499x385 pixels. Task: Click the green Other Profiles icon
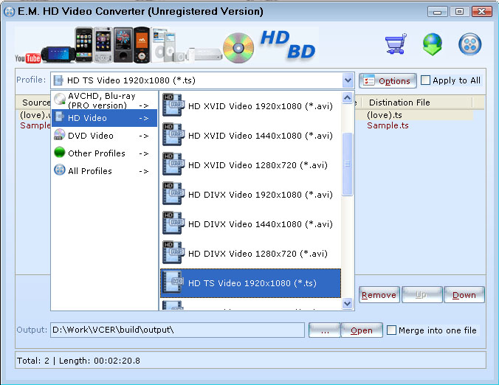[x=60, y=153]
